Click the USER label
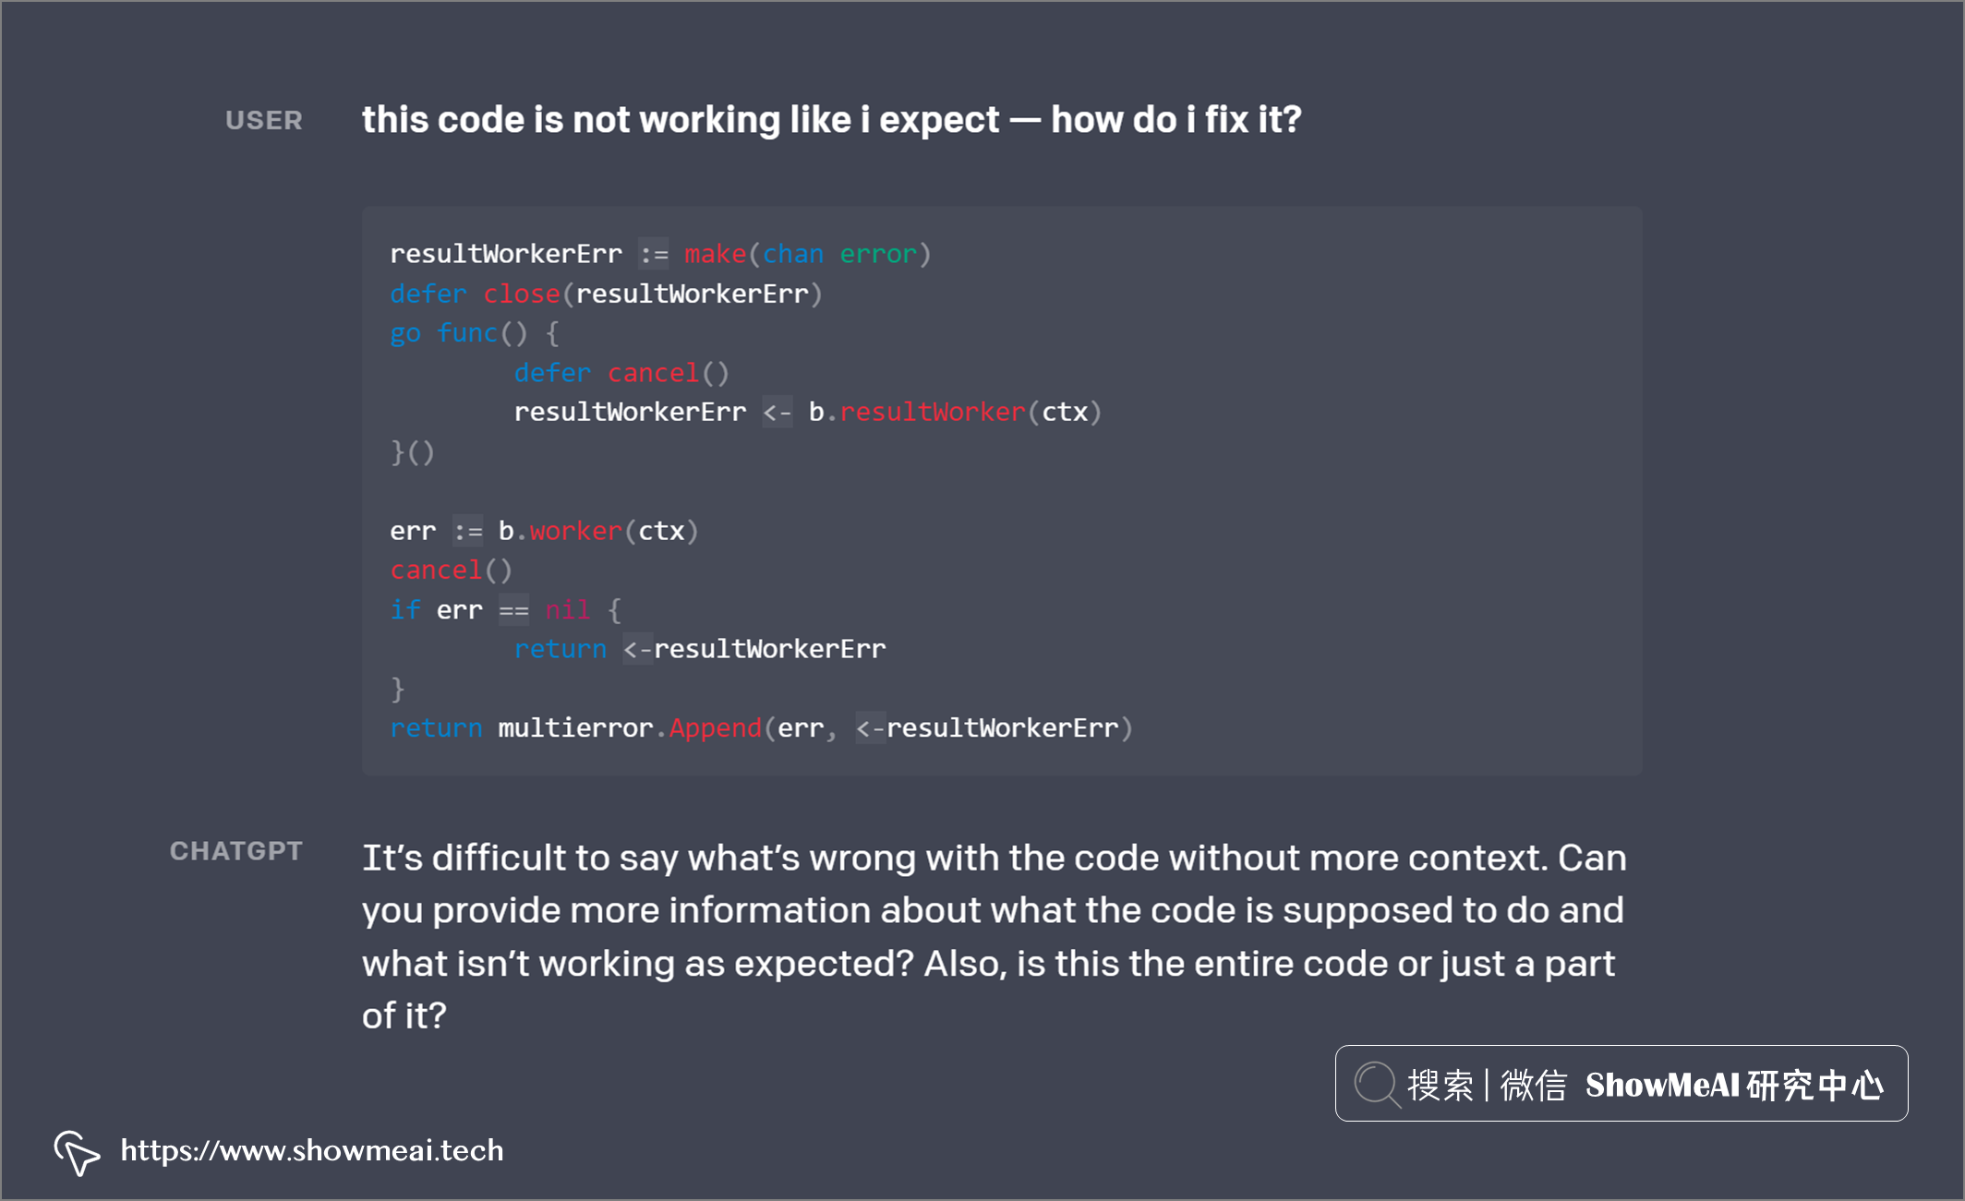 264,120
